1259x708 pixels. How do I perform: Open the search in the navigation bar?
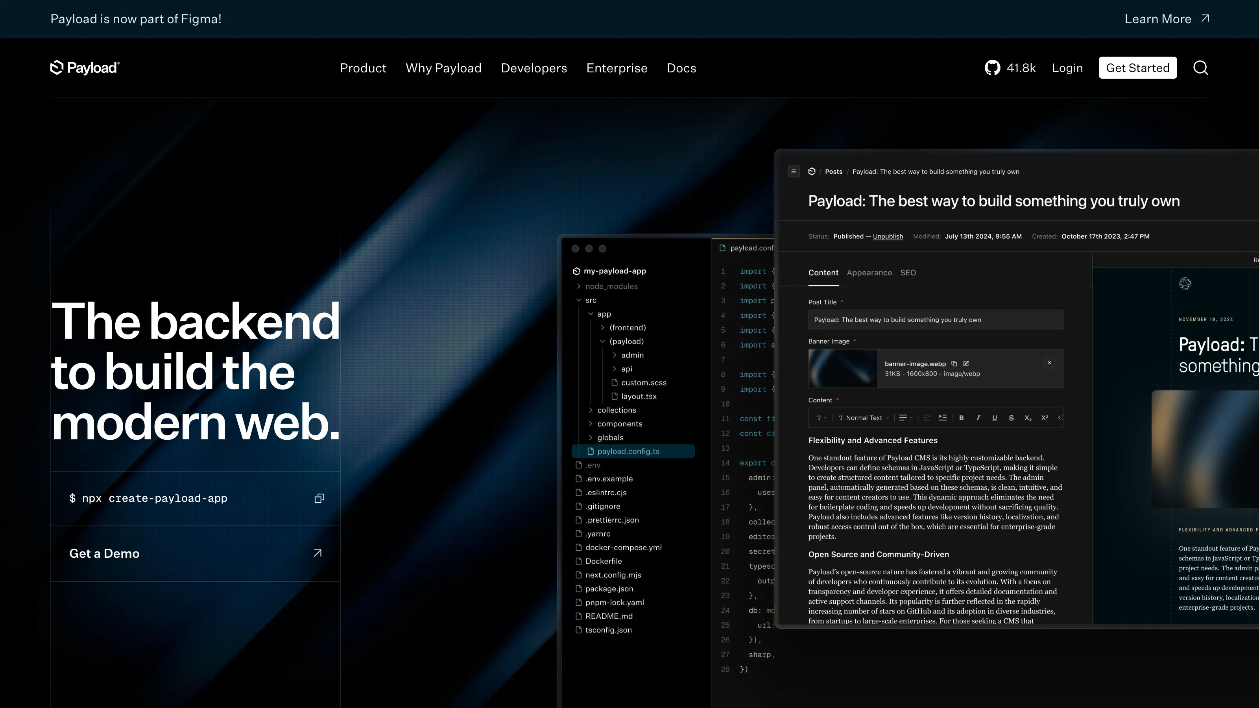(1200, 67)
